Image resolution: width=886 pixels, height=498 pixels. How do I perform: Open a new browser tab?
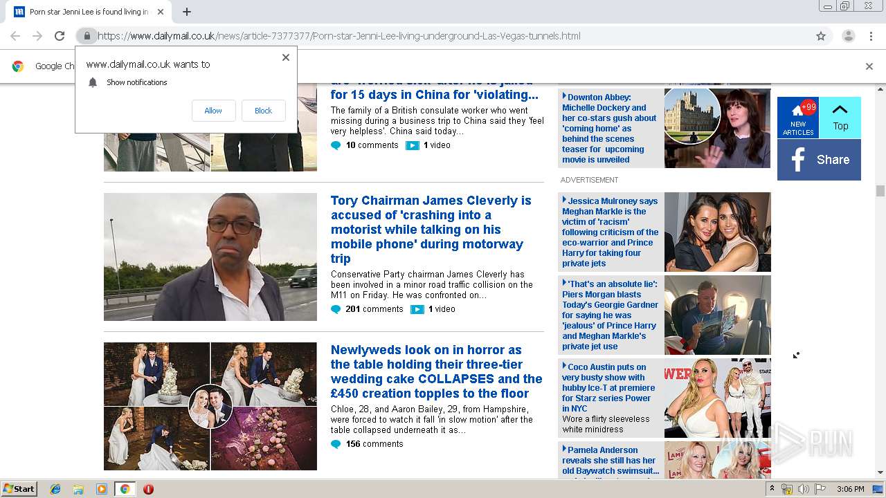[187, 12]
